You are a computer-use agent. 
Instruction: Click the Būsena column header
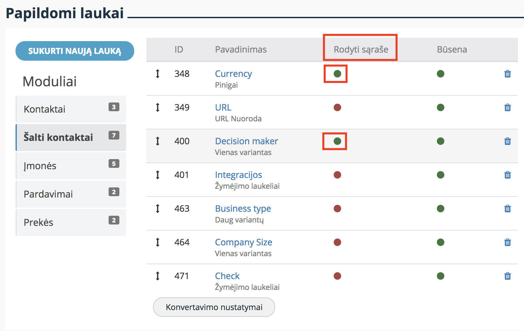(x=452, y=50)
